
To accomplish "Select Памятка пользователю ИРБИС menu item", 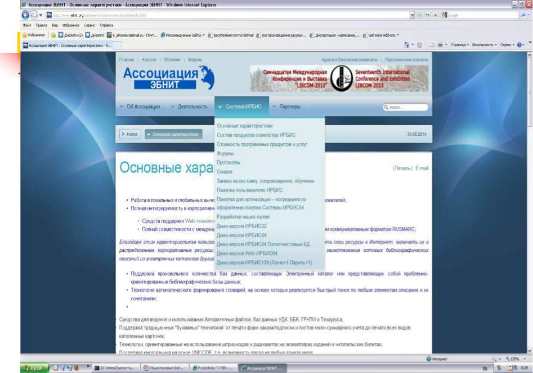I will (x=249, y=190).
